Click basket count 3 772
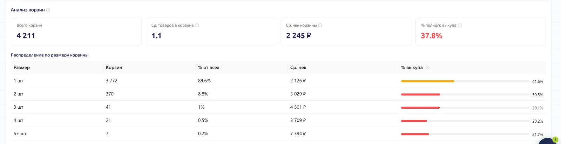Screen dimensions: 561x144 (111, 81)
